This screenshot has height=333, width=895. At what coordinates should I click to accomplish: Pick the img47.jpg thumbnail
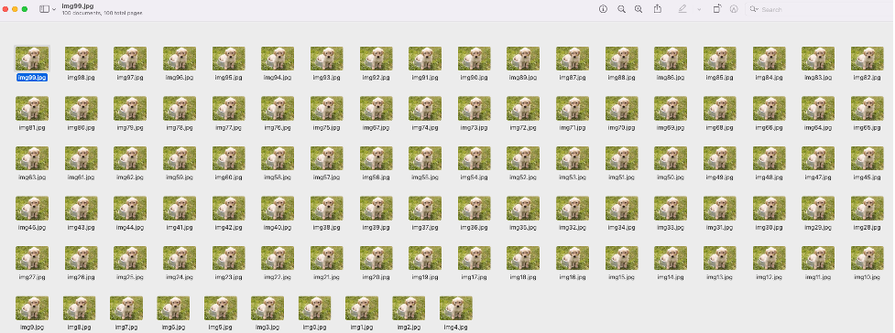click(818, 158)
